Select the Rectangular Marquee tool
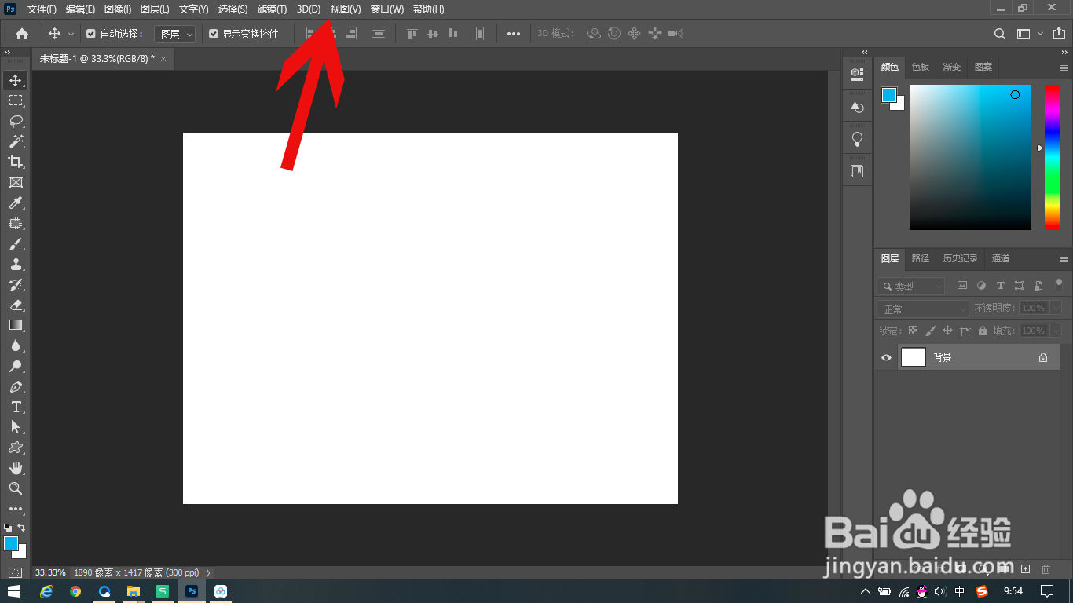 [x=16, y=100]
